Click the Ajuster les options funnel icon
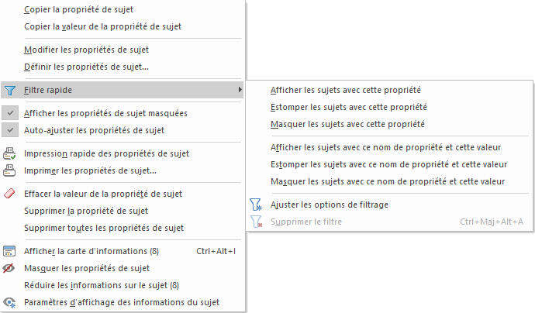This screenshot has height=313, width=535. click(256, 205)
